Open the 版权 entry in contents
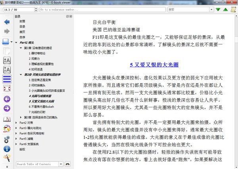The width and height of the screenshot is (238, 169). coord(22,149)
